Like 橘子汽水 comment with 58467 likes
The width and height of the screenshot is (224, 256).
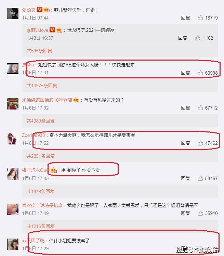(200, 178)
